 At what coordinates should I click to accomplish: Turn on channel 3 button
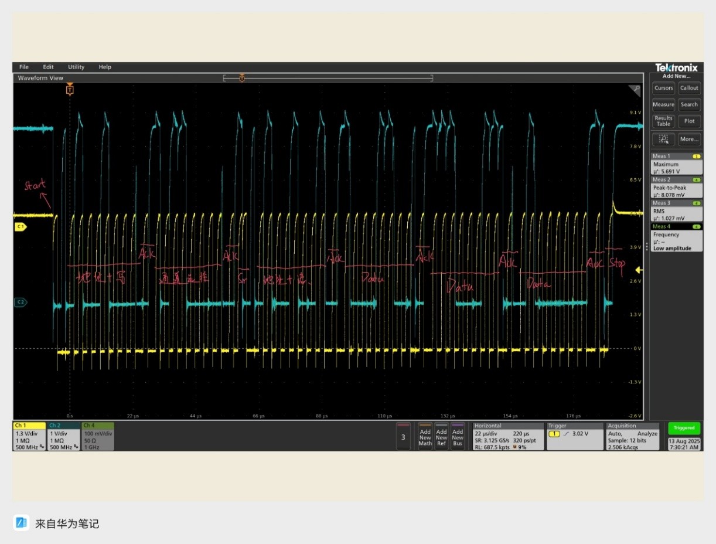tap(403, 436)
